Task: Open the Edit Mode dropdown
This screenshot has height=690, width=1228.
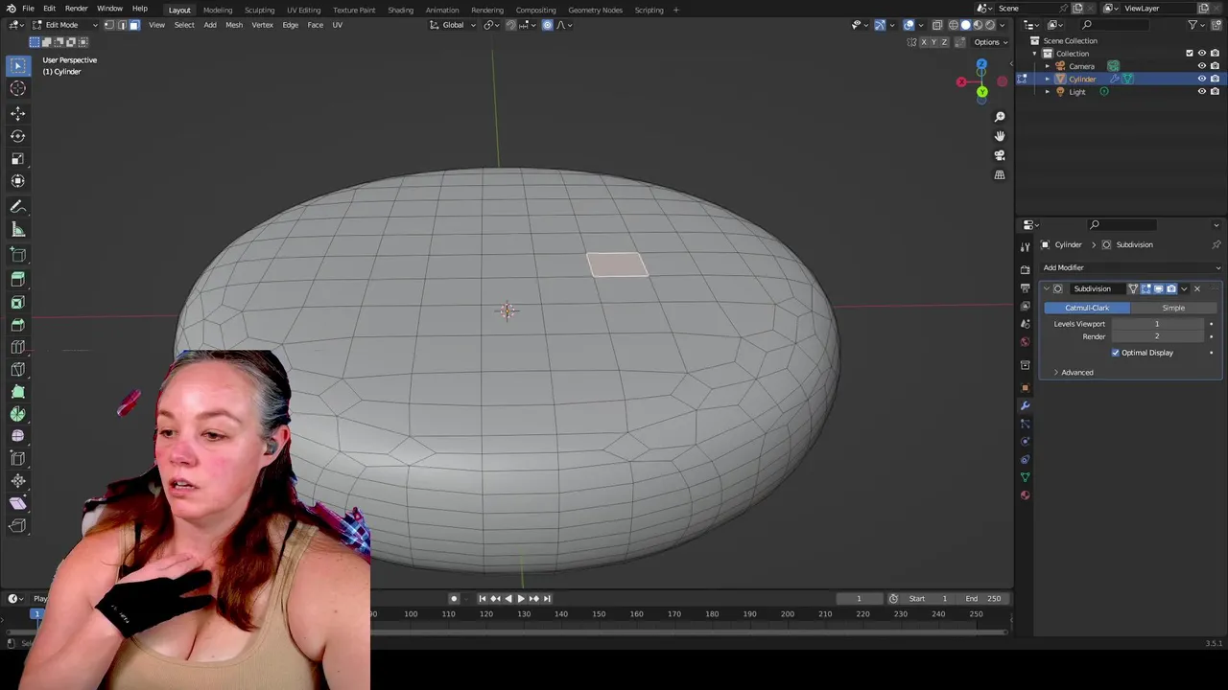Action: [x=65, y=25]
